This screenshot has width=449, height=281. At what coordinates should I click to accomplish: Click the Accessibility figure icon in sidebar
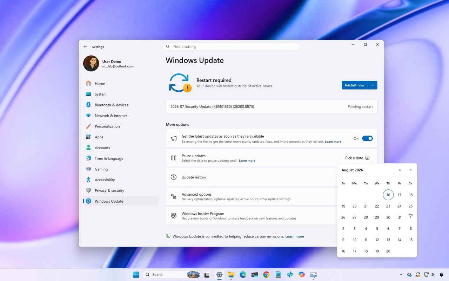(x=88, y=179)
